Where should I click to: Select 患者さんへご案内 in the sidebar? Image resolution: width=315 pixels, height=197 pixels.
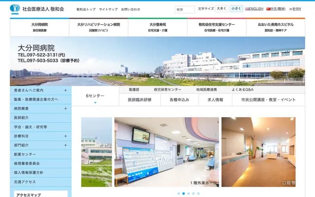40,91
